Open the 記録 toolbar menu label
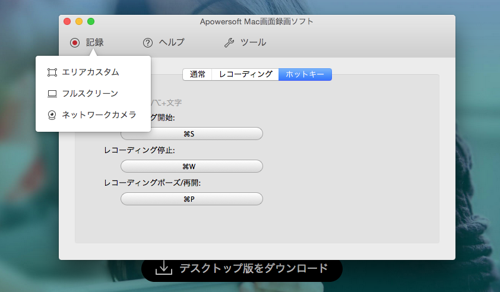This screenshot has height=292, width=500. click(x=94, y=42)
